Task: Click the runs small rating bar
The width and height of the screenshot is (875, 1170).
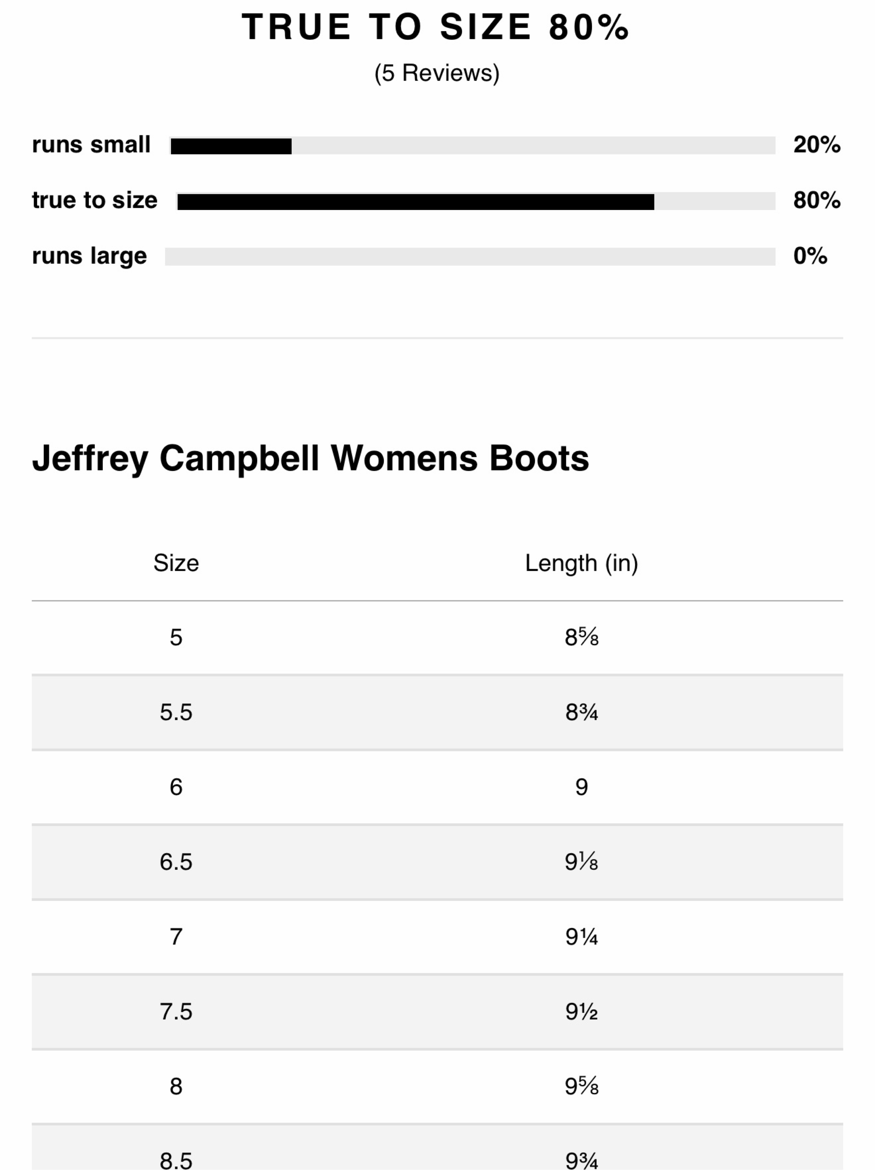Action: [x=472, y=145]
